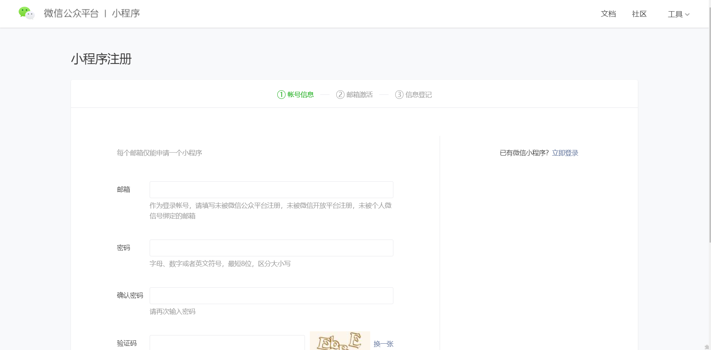This screenshot has width=711, height=350.
Task: Select the 邮箱激活 step label
Action: tap(359, 94)
